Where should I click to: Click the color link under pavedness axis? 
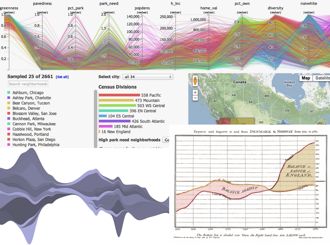click(x=42, y=12)
